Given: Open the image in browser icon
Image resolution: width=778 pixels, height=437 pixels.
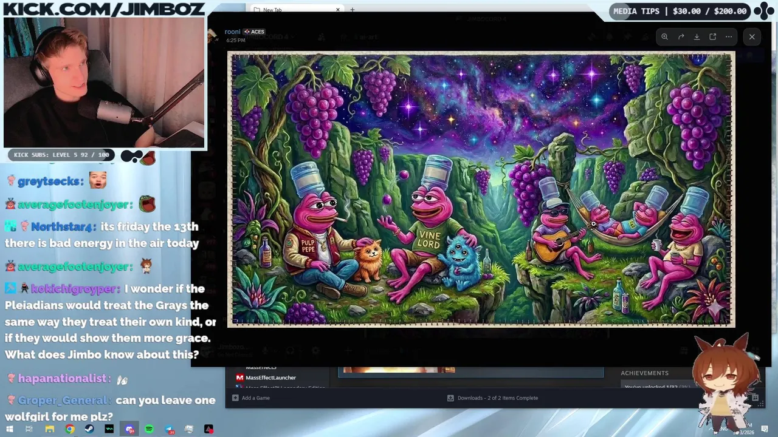Looking at the screenshot, I should click(712, 36).
